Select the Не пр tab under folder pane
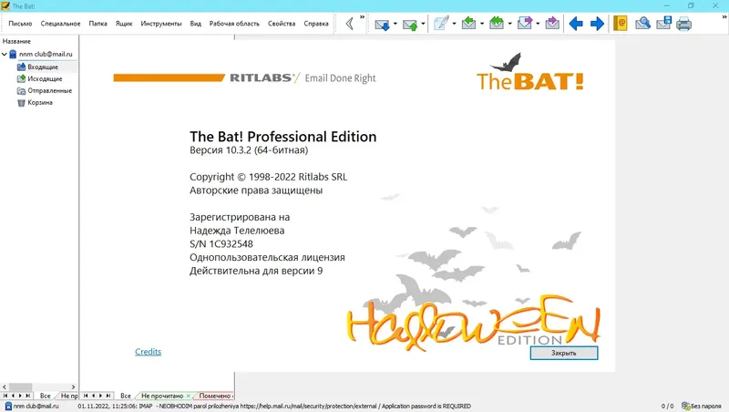 coord(69,396)
